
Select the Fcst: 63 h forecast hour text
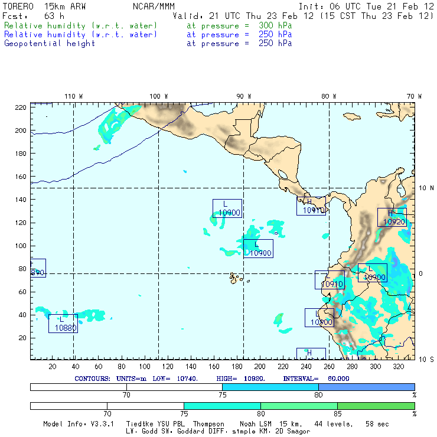click(33, 16)
